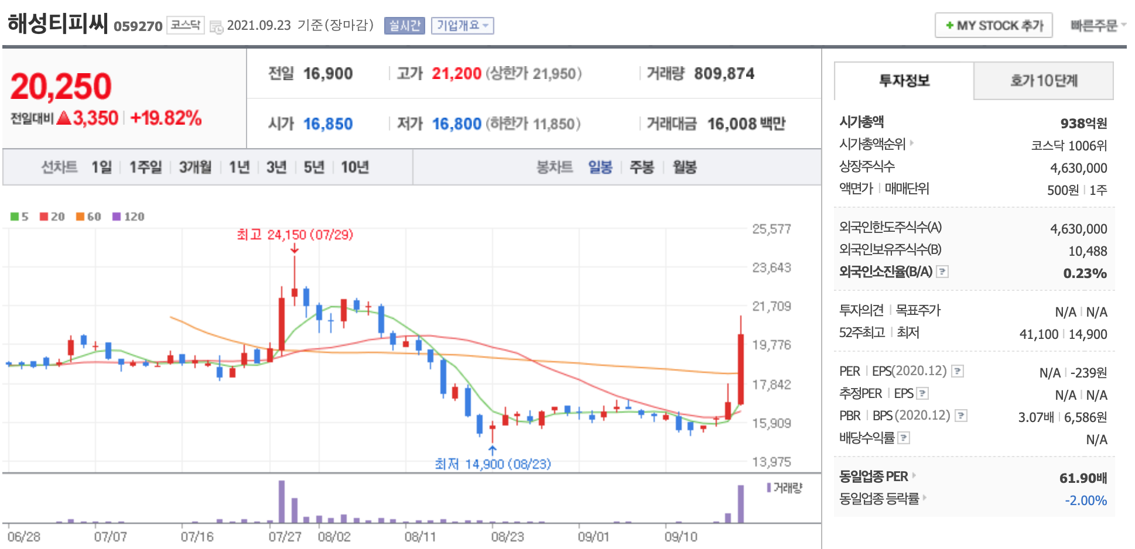
Task: Select the 주봉 weekly candle chart
Action: pos(642,167)
